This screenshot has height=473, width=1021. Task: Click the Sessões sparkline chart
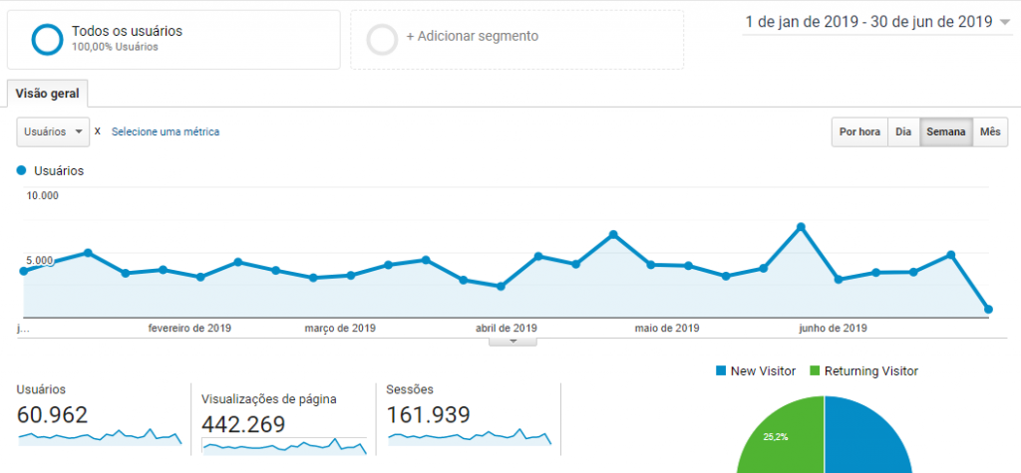click(x=469, y=436)
